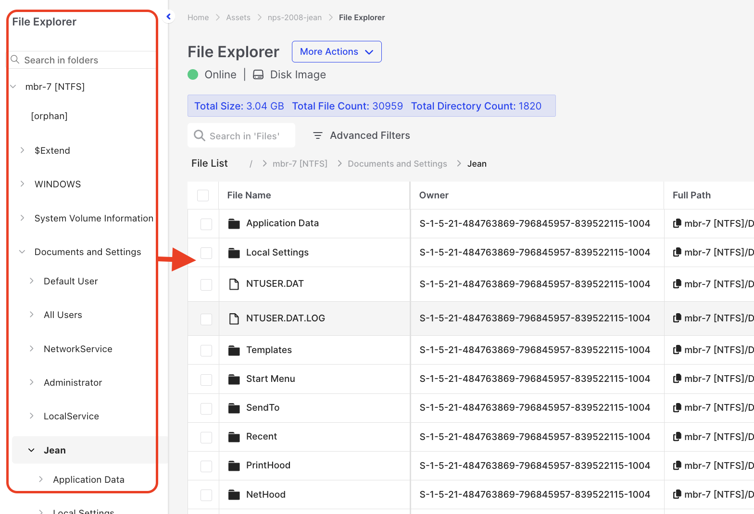This screenshot has height=514, width=754.
Task: Open the More Actions dropdown
Action: tap(336, 51)
